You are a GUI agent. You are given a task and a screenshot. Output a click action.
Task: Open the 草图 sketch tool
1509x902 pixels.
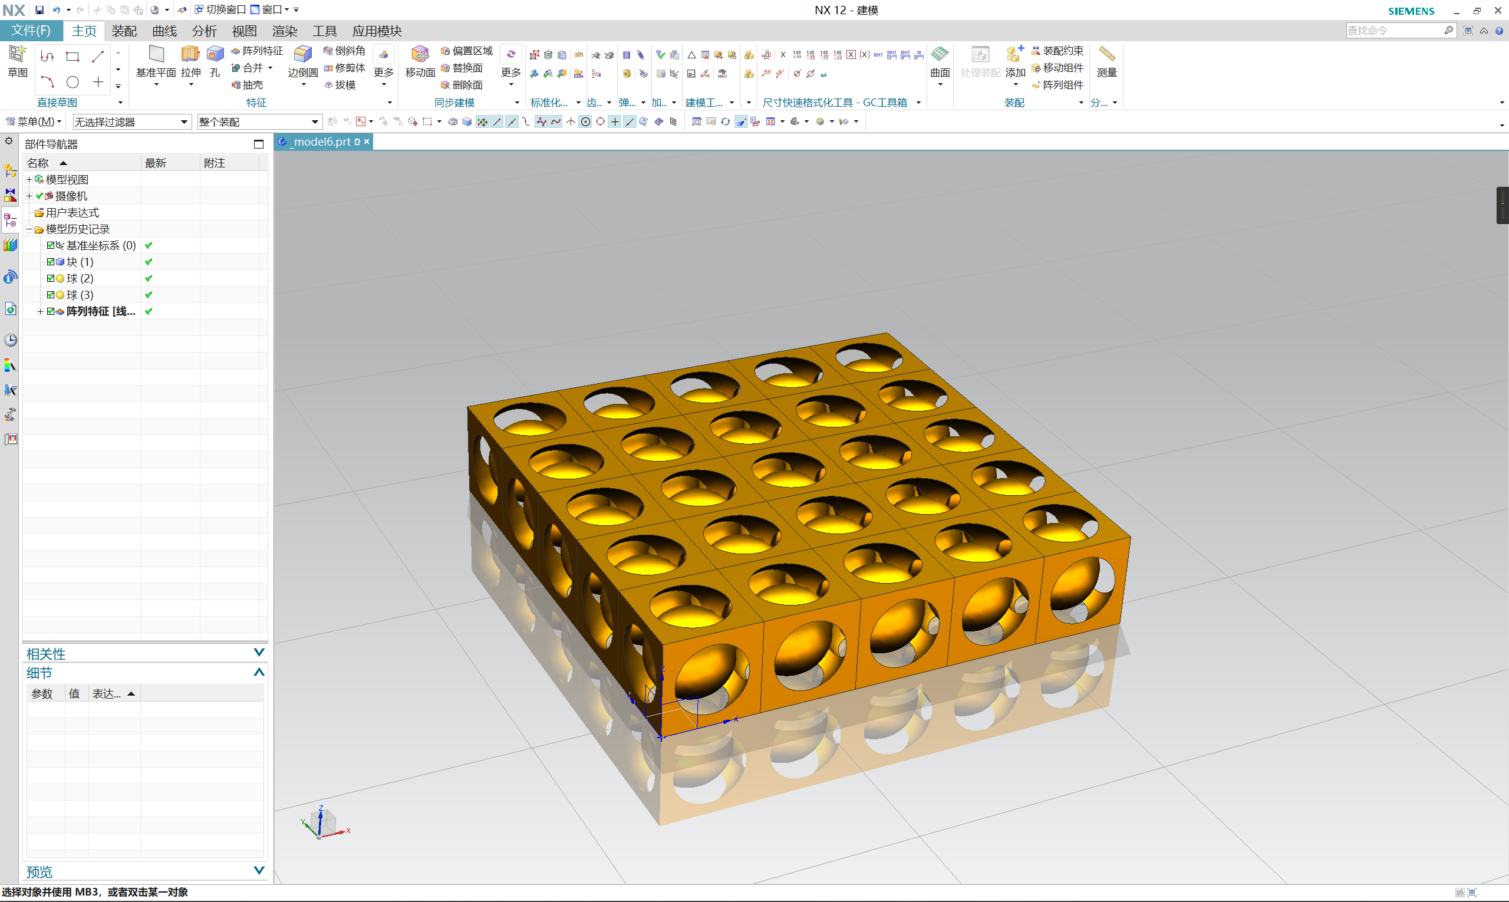coord(17,61)
